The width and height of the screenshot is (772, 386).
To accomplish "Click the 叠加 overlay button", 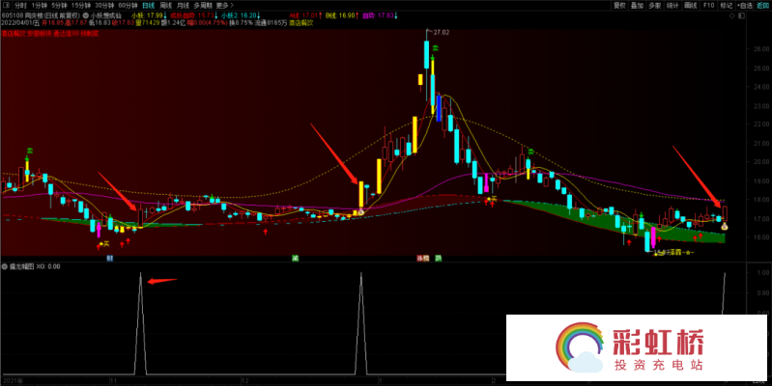I will (x=637, y=6).
